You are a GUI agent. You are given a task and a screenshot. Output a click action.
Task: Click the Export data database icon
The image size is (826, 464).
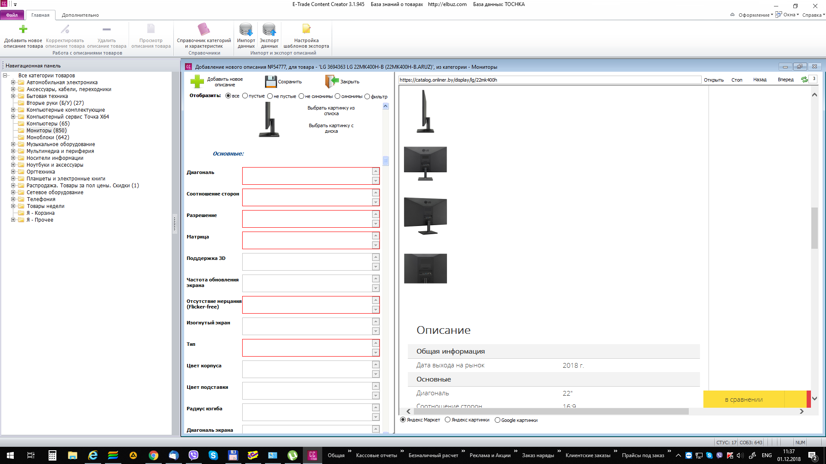tap(269, 29)
